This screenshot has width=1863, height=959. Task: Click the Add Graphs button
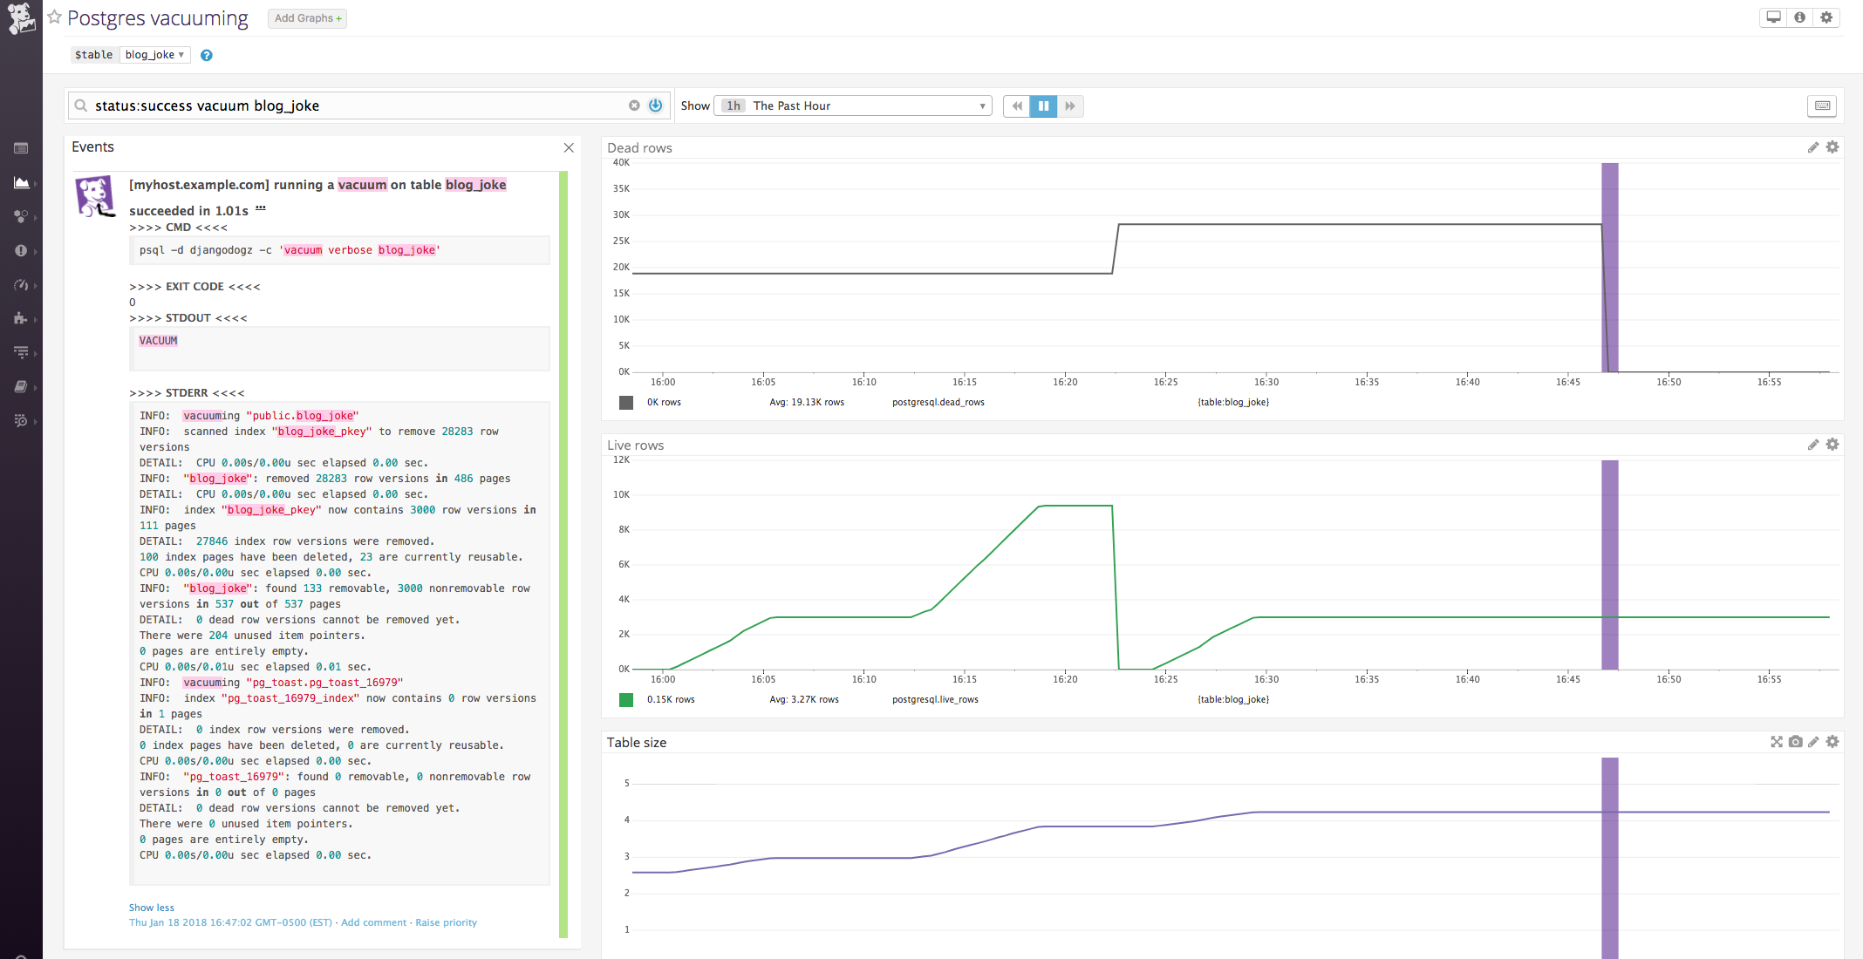[307, 18]
